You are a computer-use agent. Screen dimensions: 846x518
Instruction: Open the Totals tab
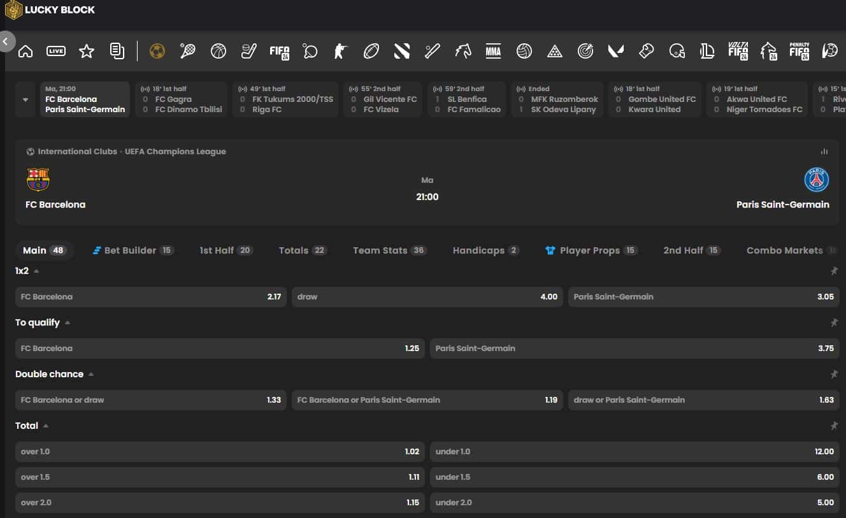pyautogui.click(x=303, y=250)
